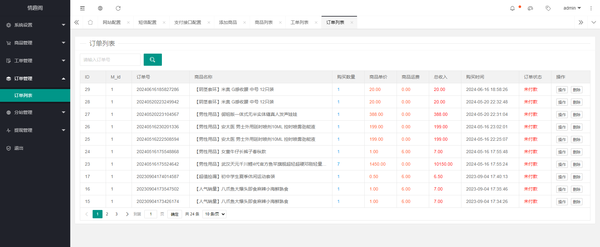600x247 pixels.
Task: Click the tag note icon in the header
Action: click(x=548, y=8)
